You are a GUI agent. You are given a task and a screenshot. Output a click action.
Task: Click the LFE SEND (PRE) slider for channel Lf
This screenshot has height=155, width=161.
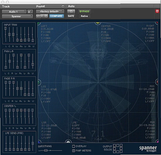coord(33,143)
